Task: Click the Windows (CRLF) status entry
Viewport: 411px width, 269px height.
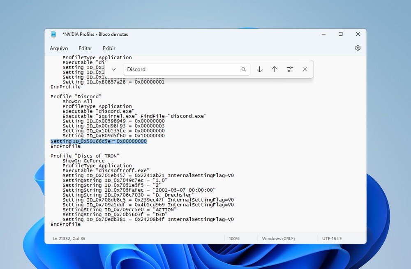Action: pyautogui.click(x=278, y=239)
